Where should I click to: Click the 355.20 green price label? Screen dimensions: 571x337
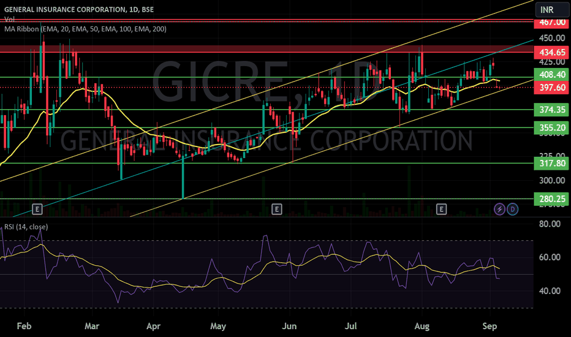click(x=551, y=128)
